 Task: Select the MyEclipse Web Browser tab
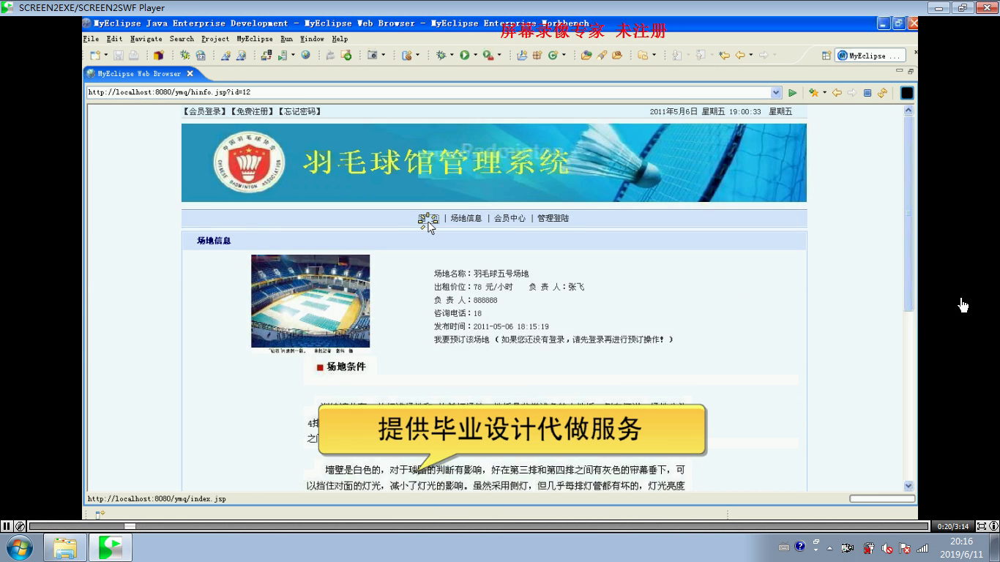139,73
